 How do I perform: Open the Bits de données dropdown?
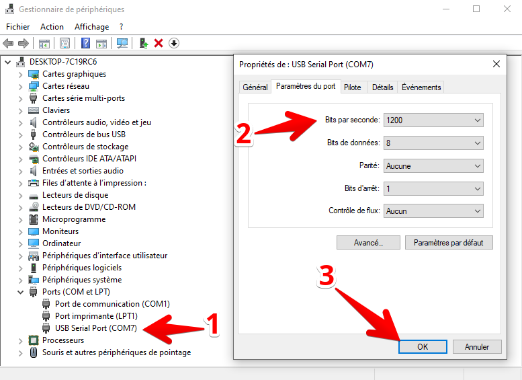coord(433,143)
